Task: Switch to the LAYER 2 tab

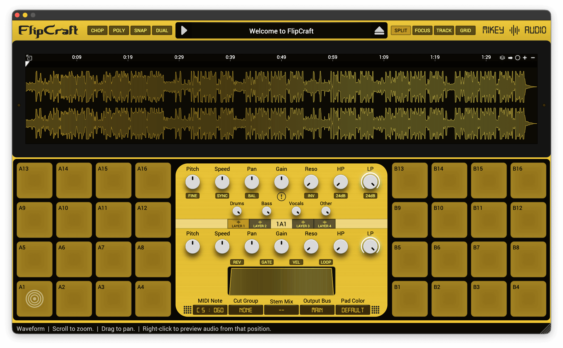Action: pyautogui.click(x=260, y=224)
